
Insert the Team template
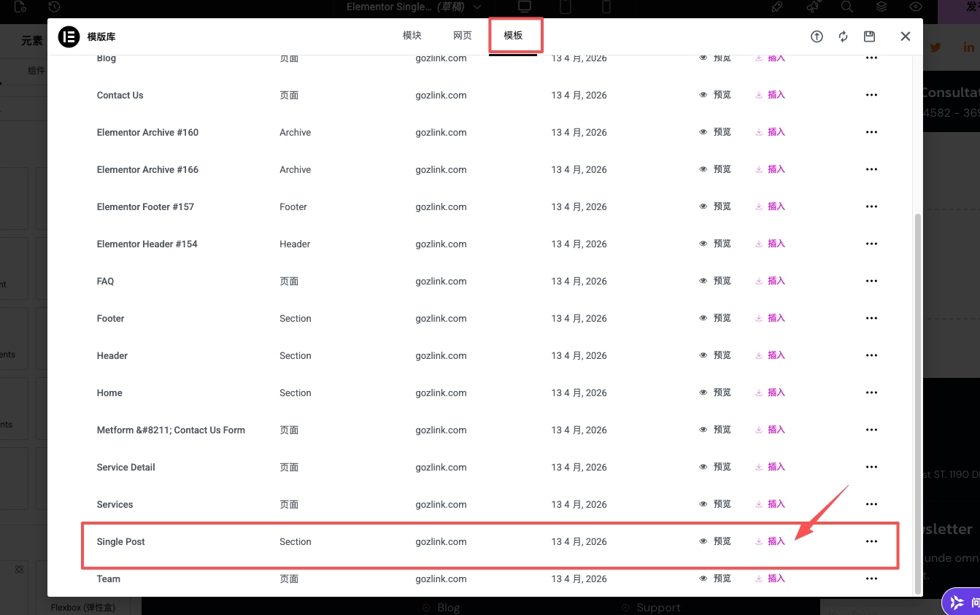(771, 579)
